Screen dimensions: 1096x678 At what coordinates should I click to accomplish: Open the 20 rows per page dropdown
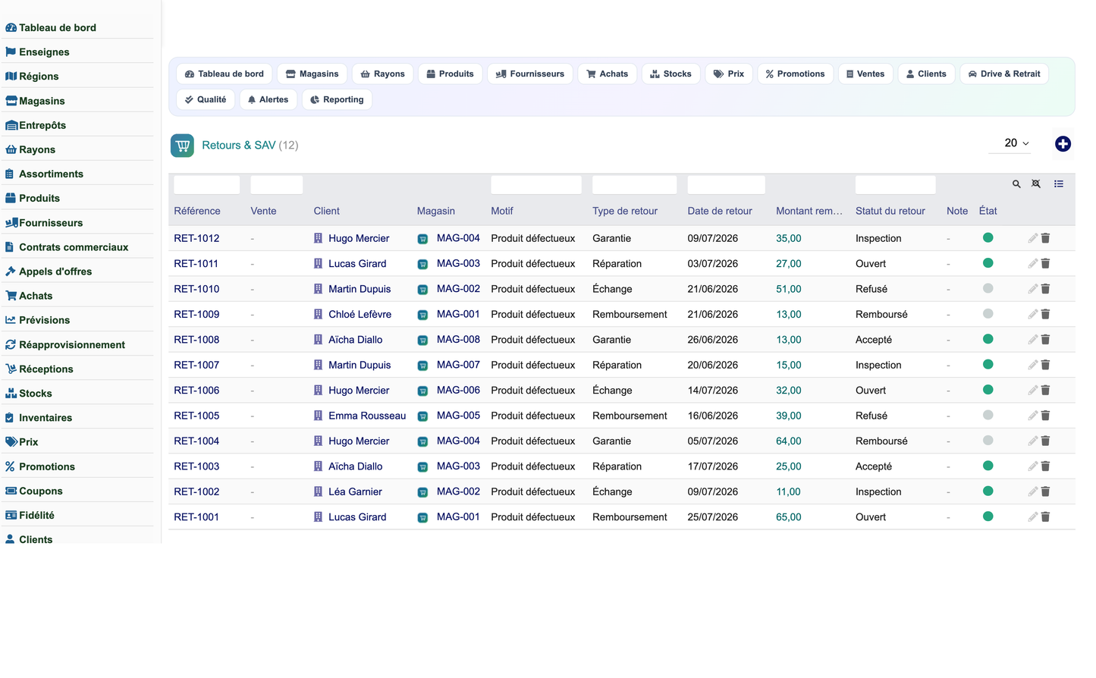click(1011, 143)
